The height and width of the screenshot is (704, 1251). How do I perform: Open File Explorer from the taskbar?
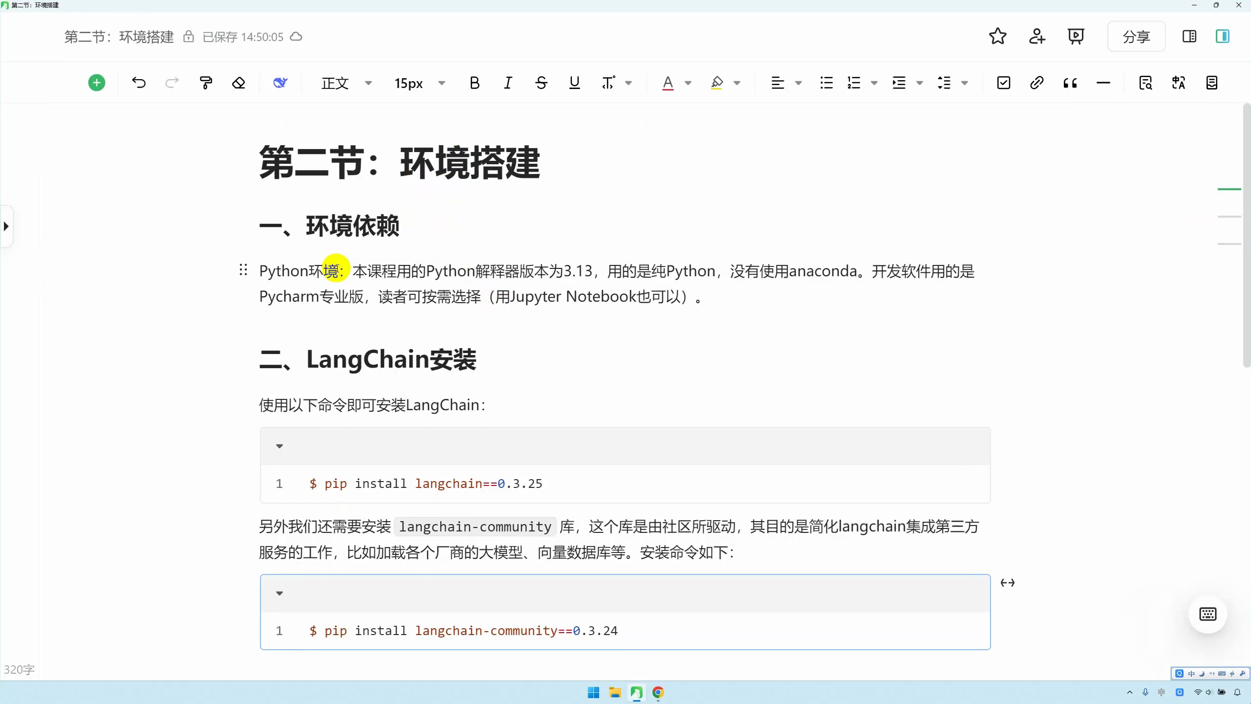pos(614,692)
